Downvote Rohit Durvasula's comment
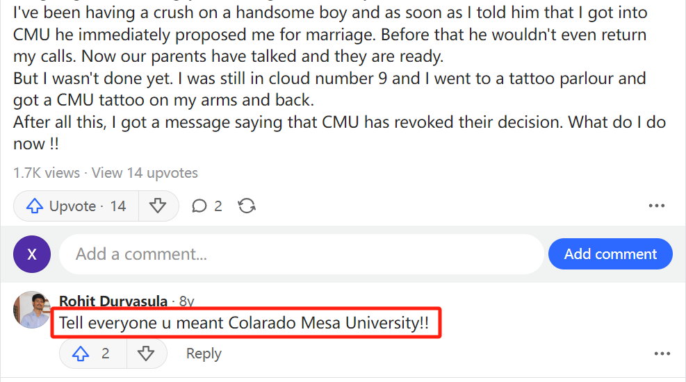 pos(146,354)
